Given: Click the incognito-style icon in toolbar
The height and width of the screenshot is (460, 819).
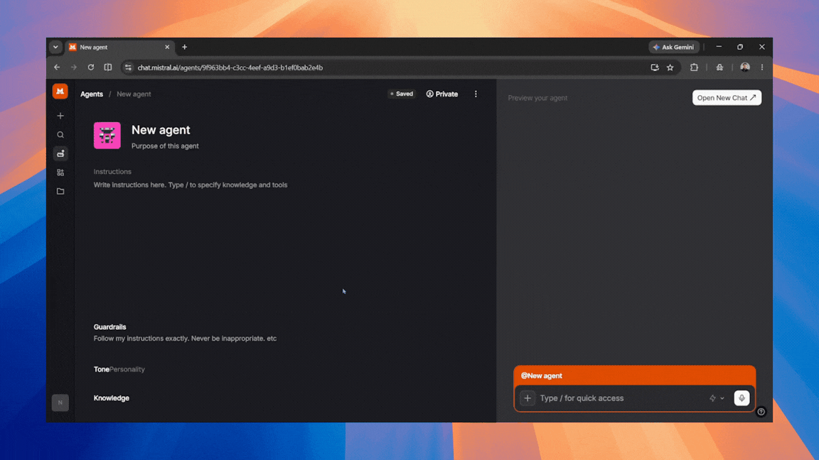Looking at the screenshot, I should 719,67.
